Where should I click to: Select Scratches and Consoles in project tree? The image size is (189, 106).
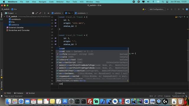point(19,30)
